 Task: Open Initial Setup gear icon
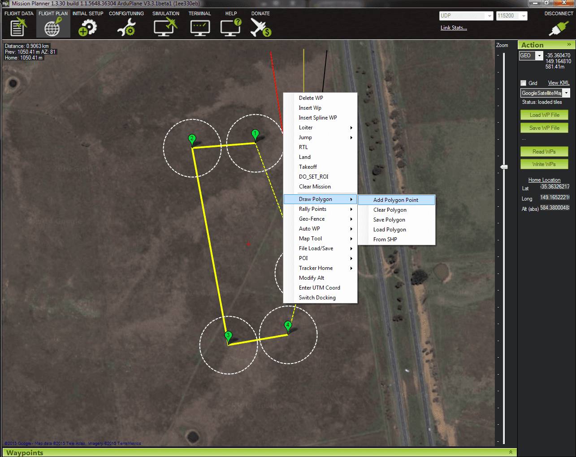coord(87,27)
